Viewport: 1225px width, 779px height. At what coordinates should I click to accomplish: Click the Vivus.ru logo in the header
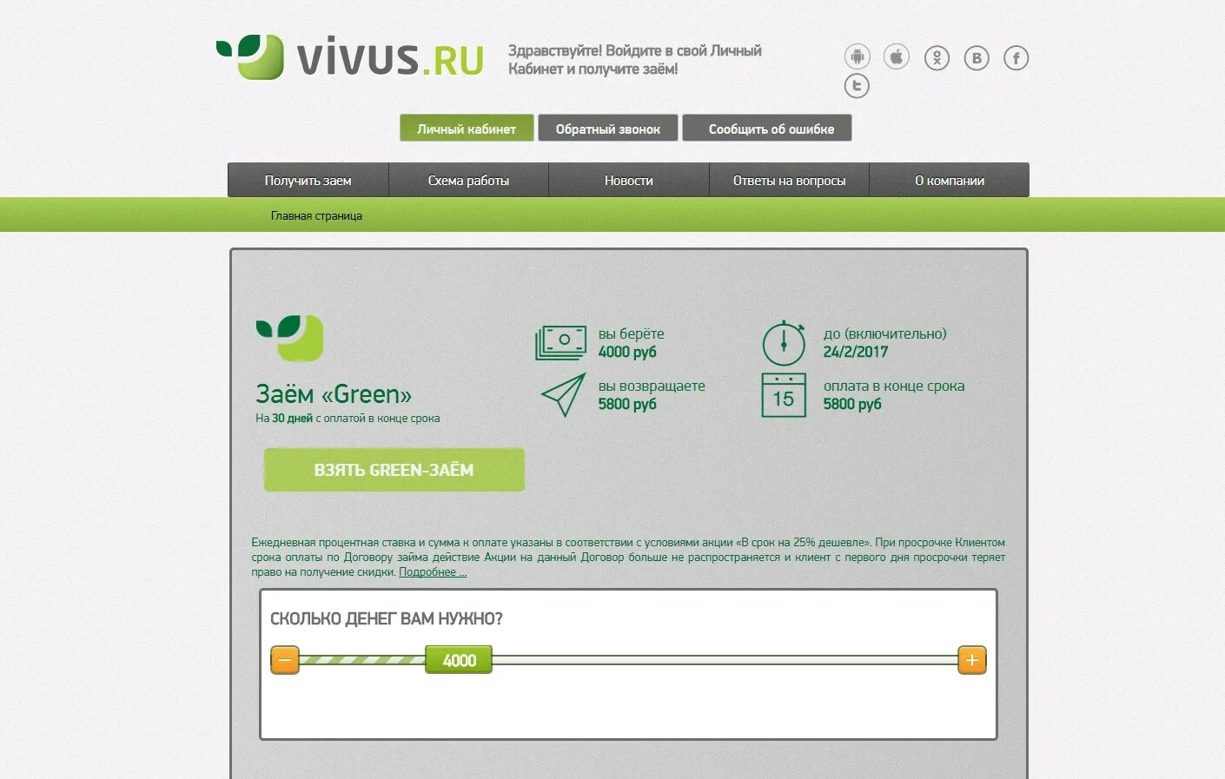coord(350,57)
